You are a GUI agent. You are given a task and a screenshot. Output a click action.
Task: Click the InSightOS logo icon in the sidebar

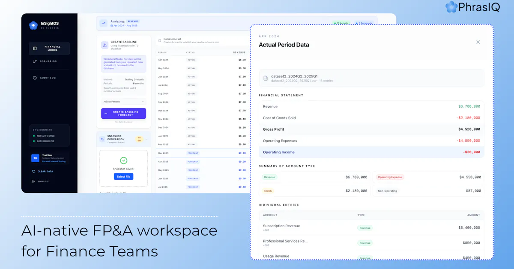tap(33, 25)
